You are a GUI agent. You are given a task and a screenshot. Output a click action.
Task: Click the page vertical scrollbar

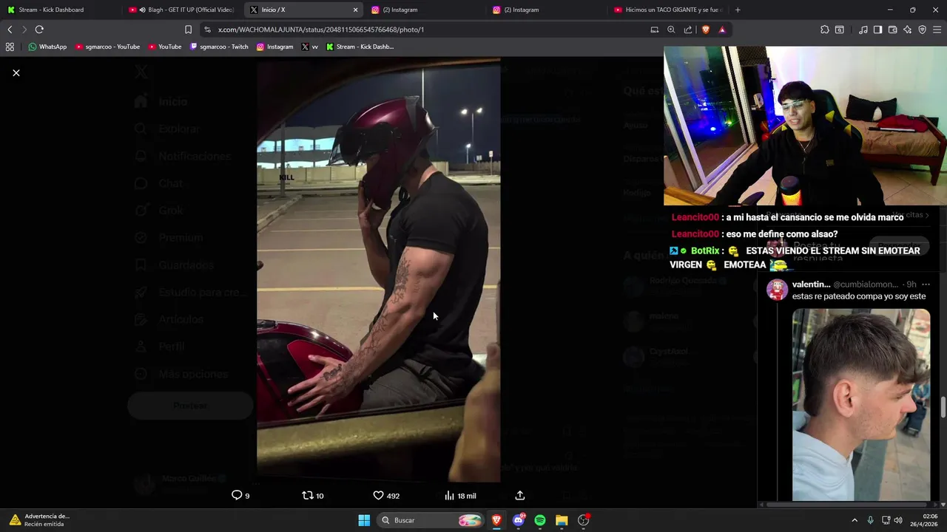[x=943, y=406]
